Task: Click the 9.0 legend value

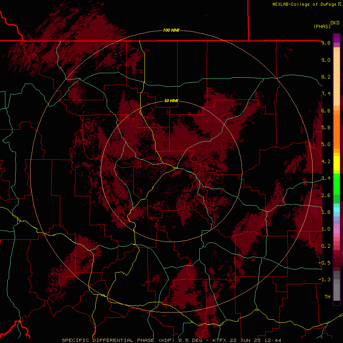Action: pos(326,60)
